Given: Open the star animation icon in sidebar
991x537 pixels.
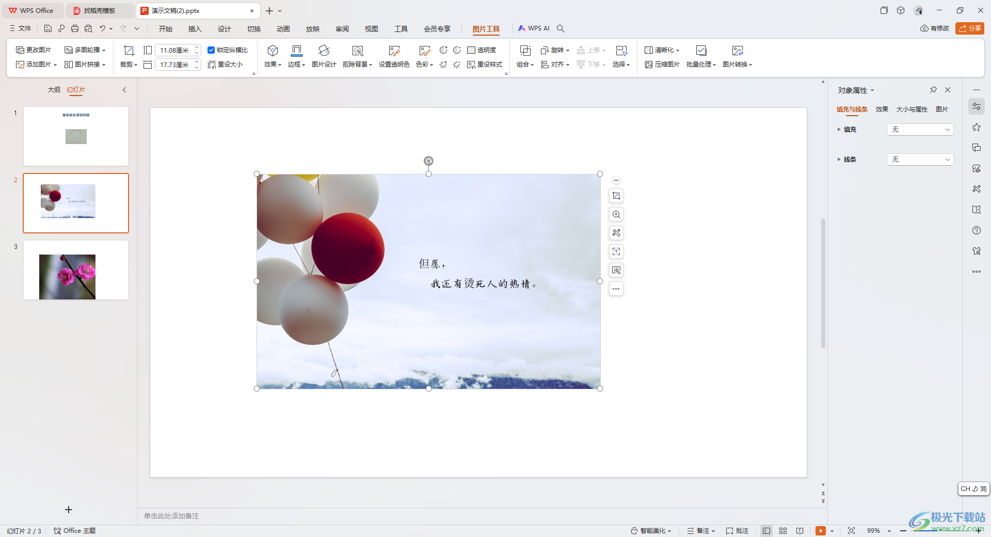Looking at the screenshot, I should pyautogui.click(x=977, y=127).
